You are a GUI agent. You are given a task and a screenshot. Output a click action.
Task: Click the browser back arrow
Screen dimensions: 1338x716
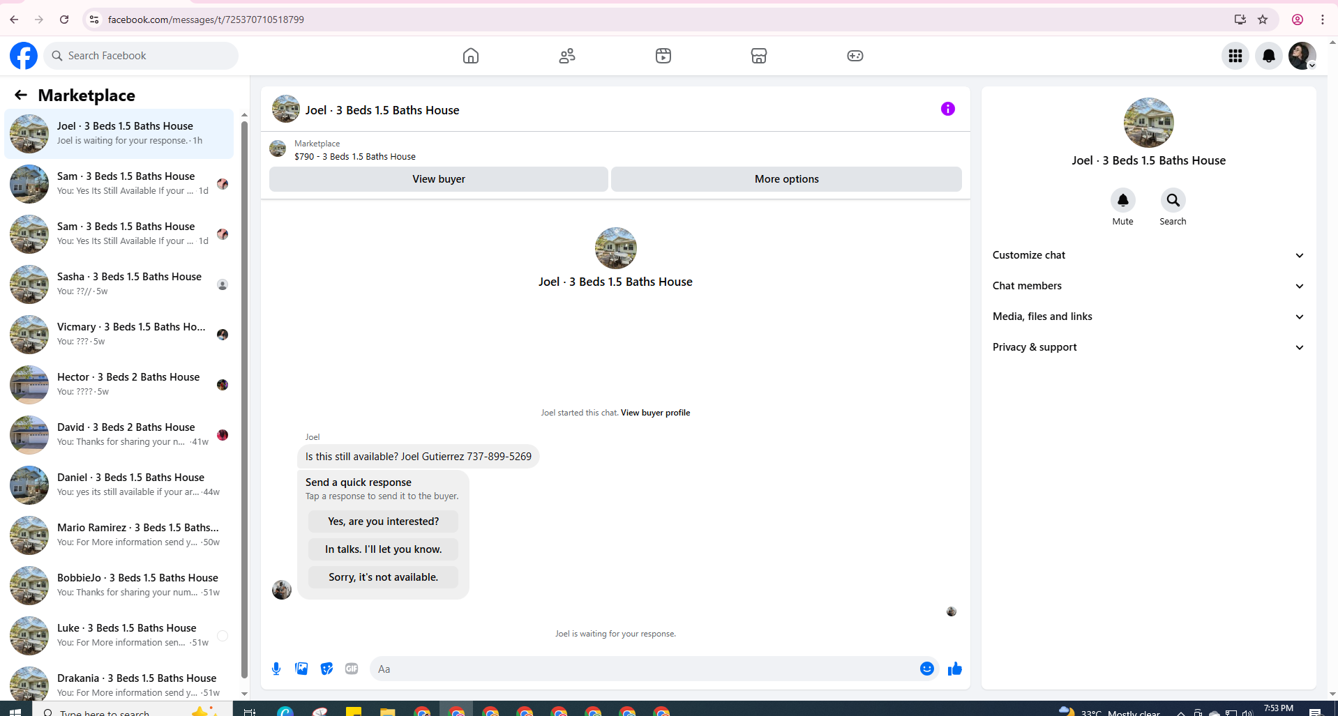tap(14, 20)
